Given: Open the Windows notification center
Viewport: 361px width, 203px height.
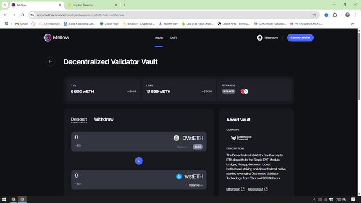Looking at the screenshot, I should pyautogui.click(x=354, y=200).
